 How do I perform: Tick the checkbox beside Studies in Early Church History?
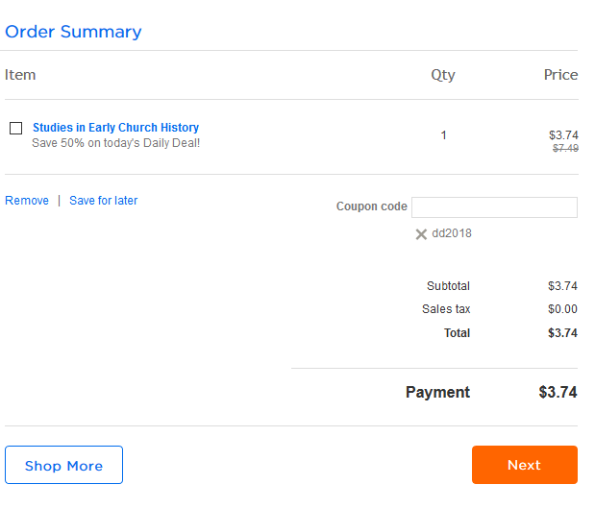[x=15, y=129]
